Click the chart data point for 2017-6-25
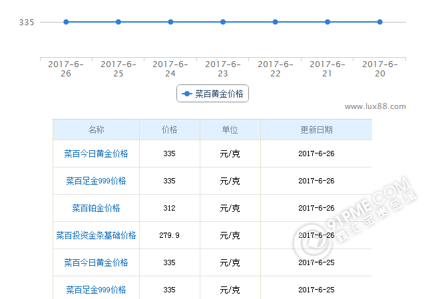The width and height of the screenshot is (428, 299). tap(118, 22)
